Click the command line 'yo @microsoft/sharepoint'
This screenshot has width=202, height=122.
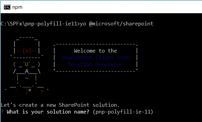(x=117, y=24)
